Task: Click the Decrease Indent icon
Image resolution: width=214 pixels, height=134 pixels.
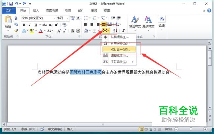Action: (x=113, y=18)
